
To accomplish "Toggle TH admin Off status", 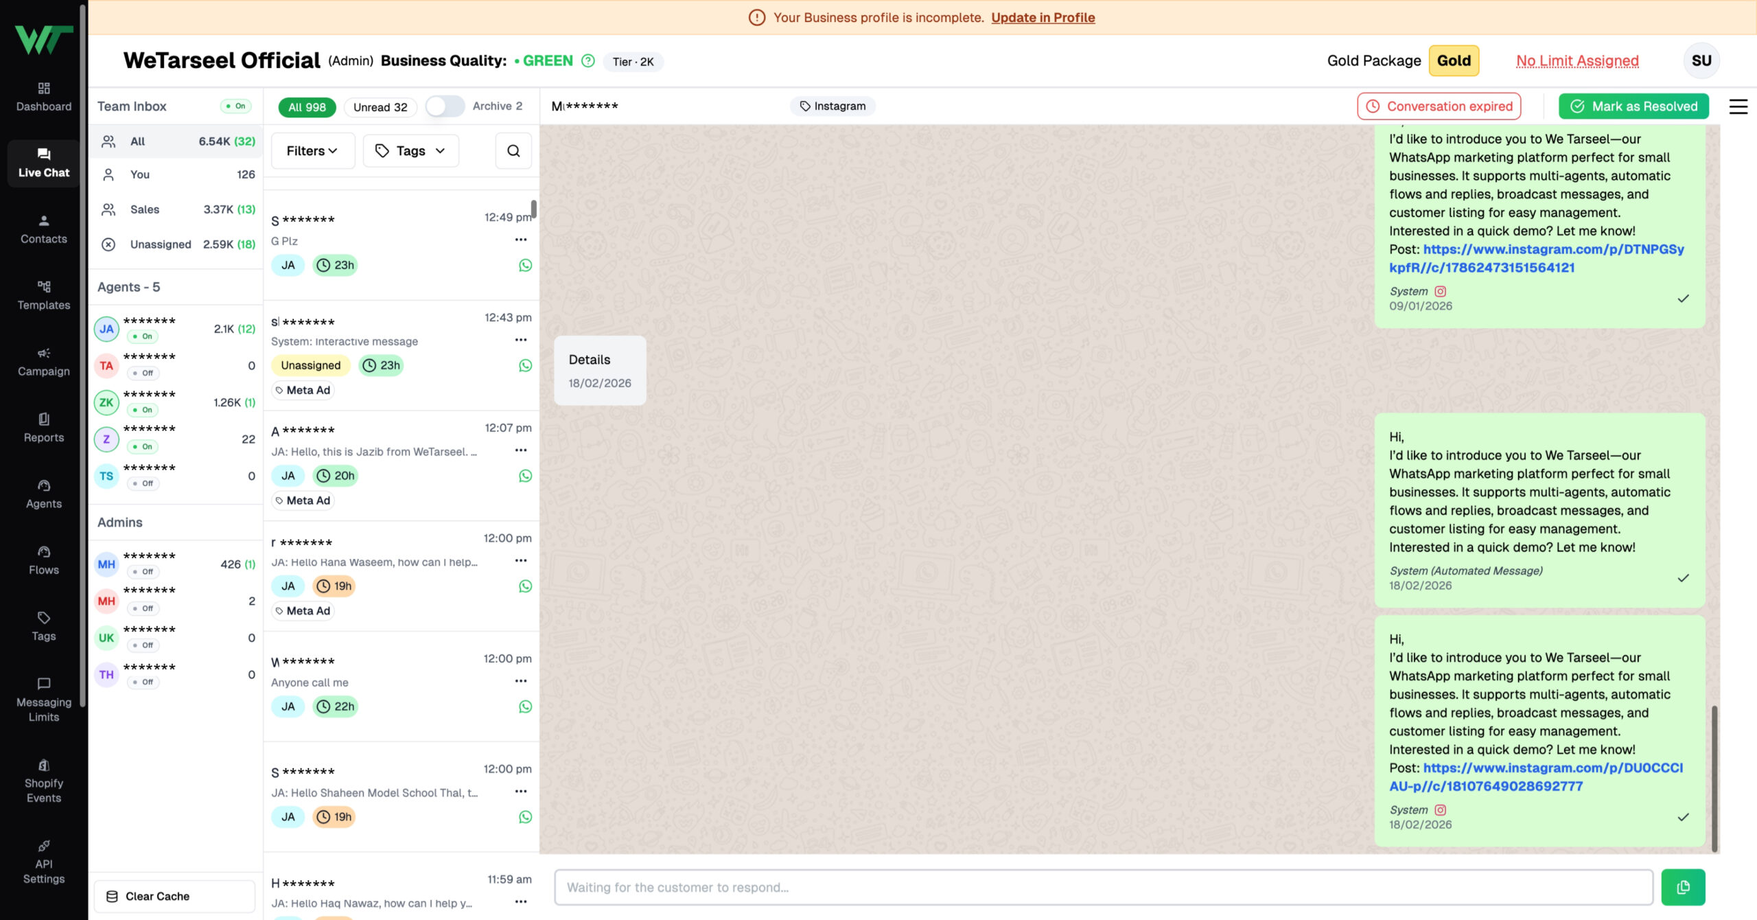I will pyautogui.click(x=143, y=682).
